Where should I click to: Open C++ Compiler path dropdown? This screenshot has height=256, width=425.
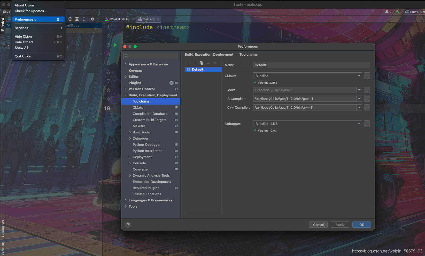pos(359,107)
